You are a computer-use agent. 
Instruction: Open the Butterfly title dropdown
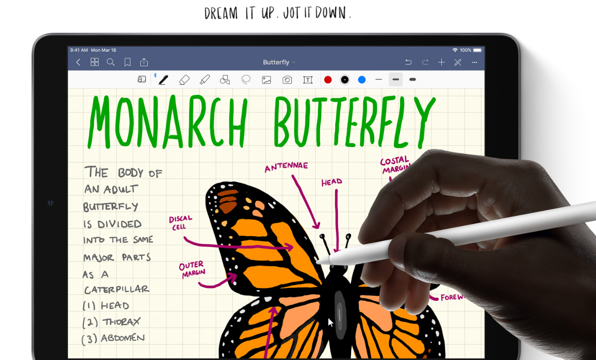(x=279, y=62)
